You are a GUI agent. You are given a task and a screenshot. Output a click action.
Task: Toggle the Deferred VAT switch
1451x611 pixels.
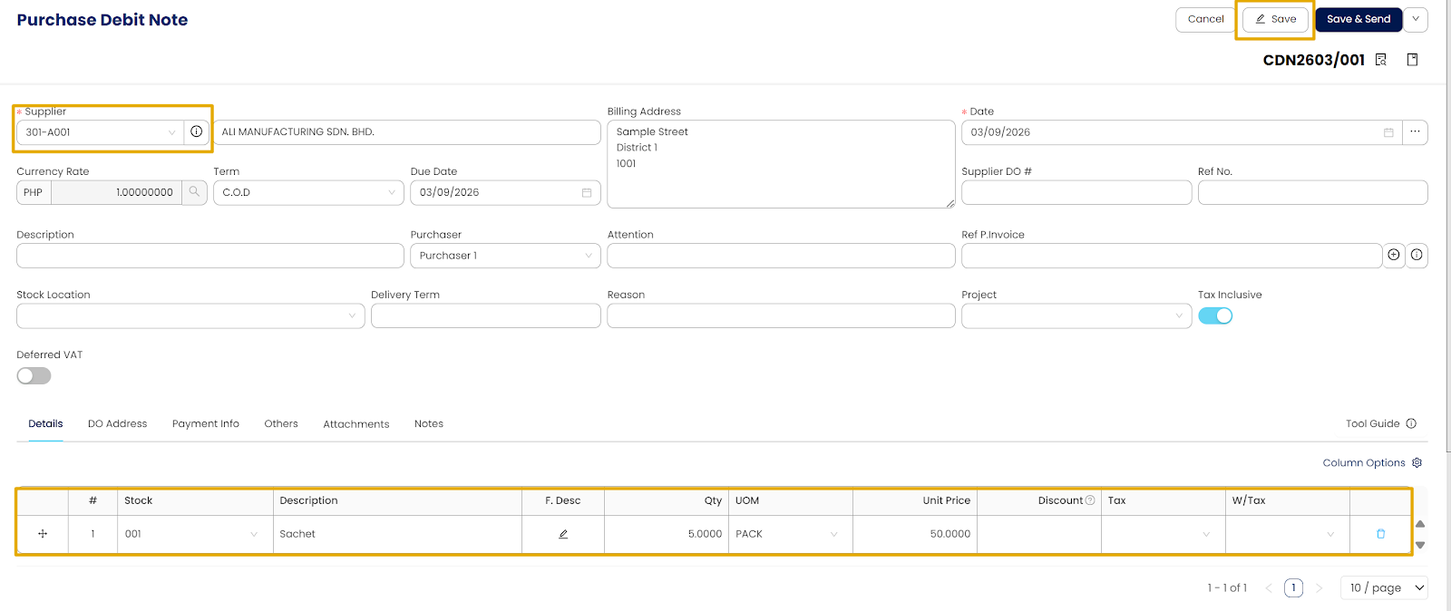pos(34,376)
